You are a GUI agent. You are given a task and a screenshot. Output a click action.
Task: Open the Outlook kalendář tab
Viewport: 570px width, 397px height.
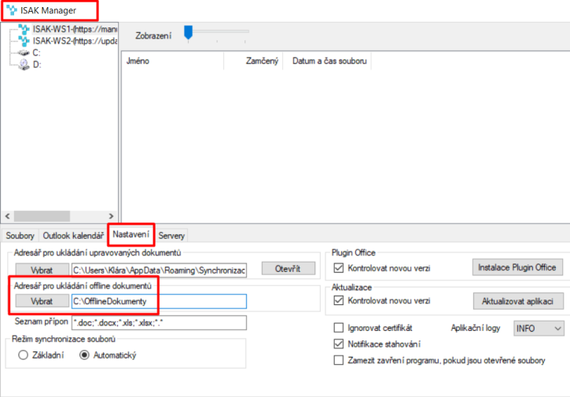pos(73,236)
